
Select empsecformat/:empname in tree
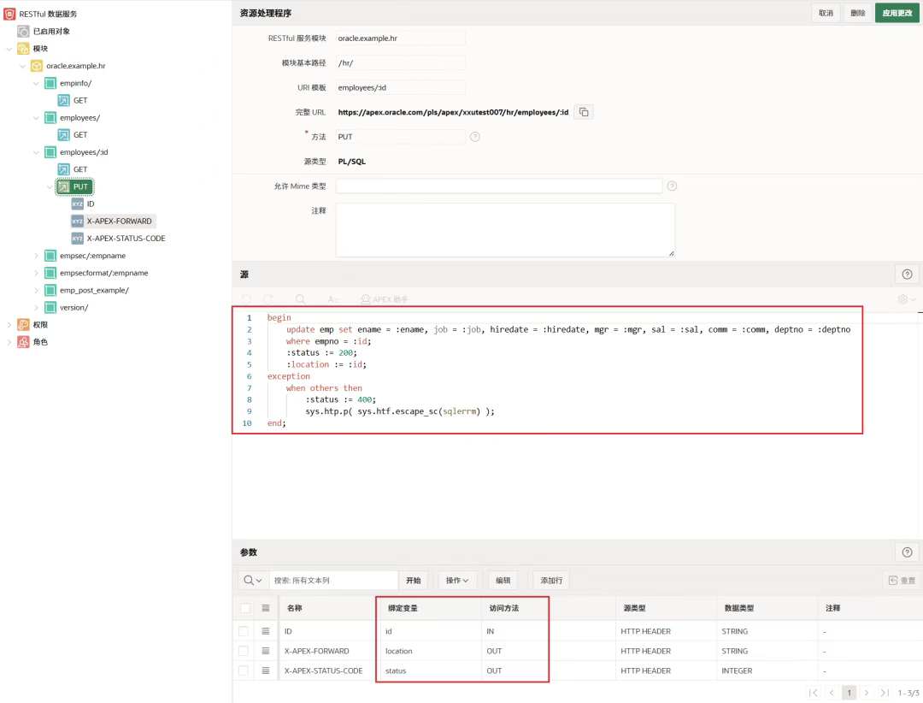coord(104,273)
